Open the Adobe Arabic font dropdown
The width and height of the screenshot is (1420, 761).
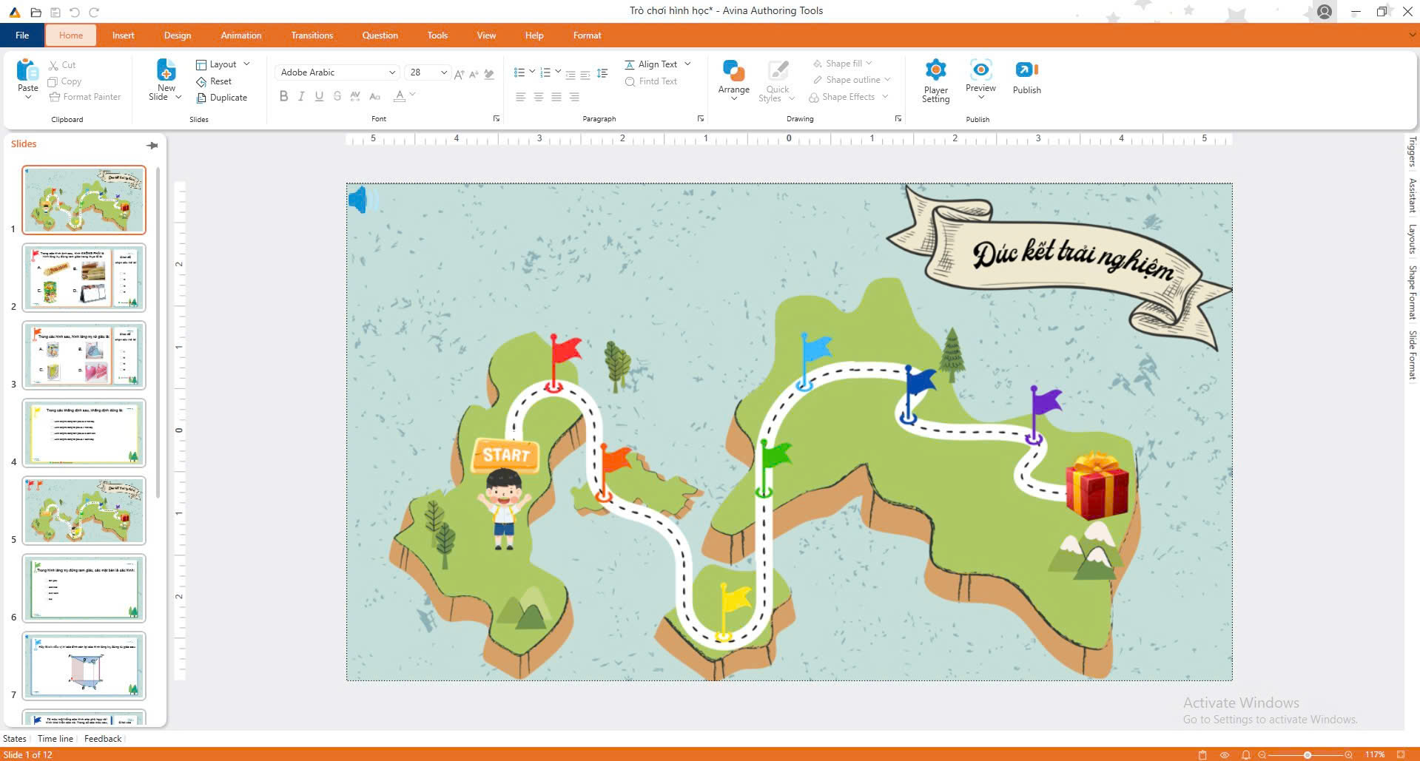click(391, 72)
